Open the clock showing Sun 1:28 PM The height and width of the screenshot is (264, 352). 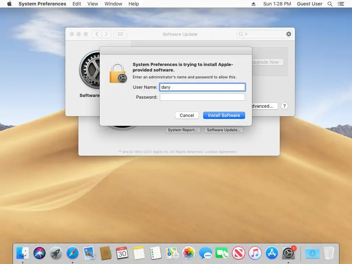(x=277, y=4)
